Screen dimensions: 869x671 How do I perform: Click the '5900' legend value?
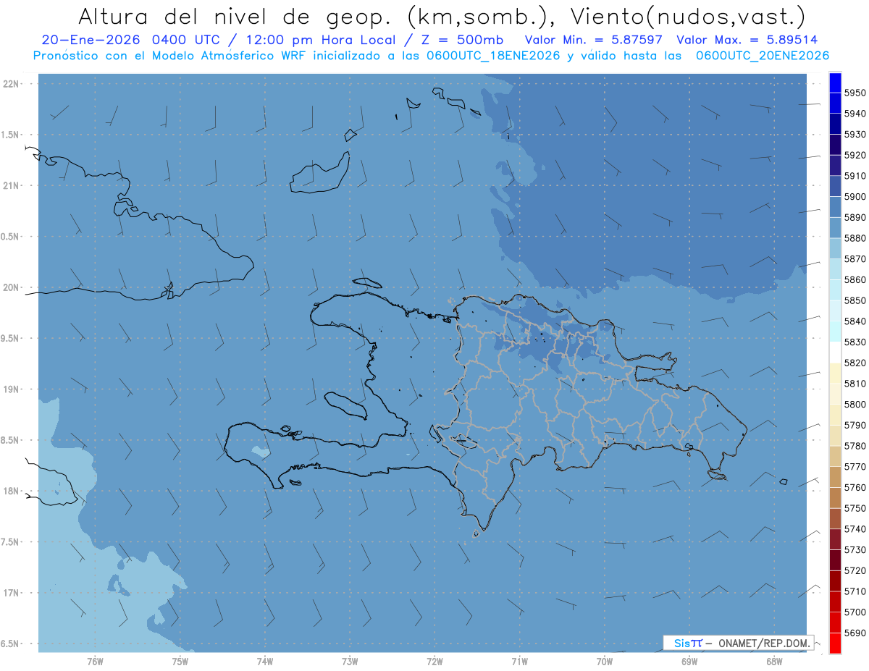click(855, 197)
